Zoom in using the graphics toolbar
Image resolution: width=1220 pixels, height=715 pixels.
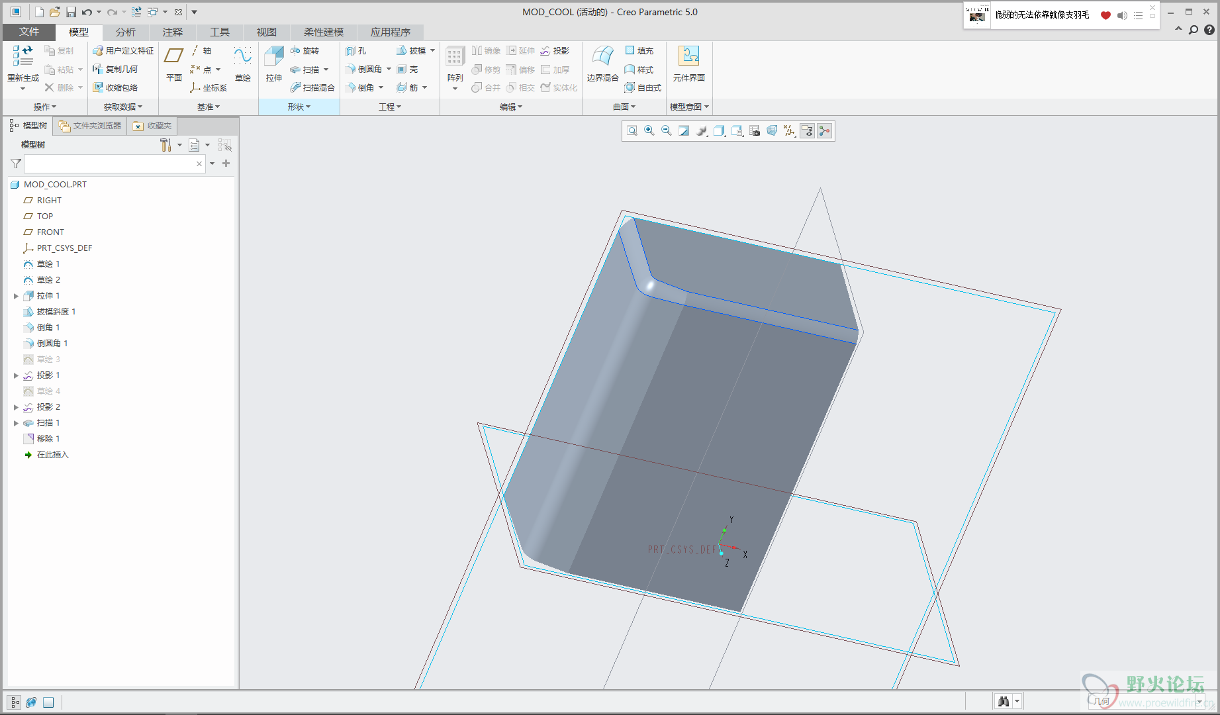pyautogui.click(x=649, y=131)
